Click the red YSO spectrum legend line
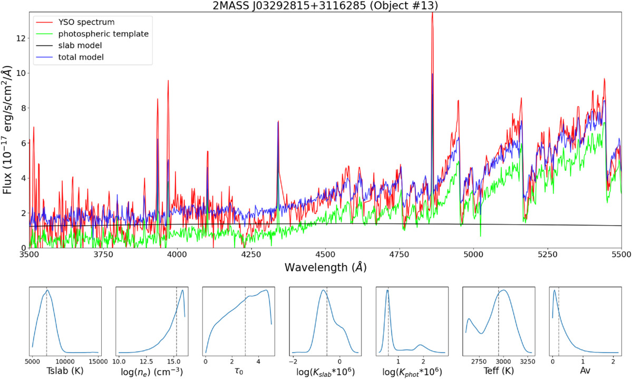The height and width of the screenshot is (379, 632). coord(44,22)
